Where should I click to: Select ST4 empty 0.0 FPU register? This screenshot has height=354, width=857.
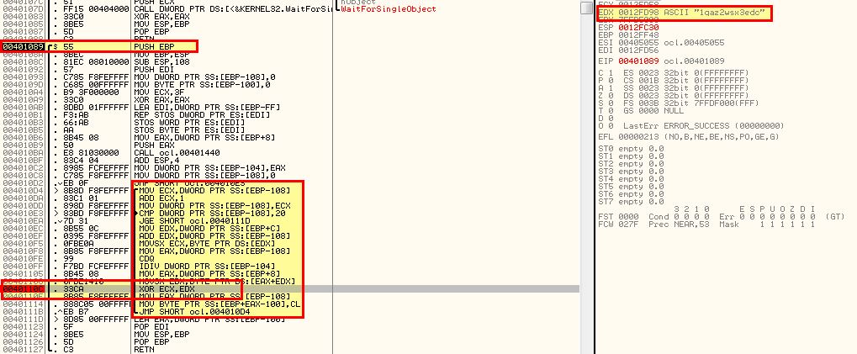tap(631, 178)
